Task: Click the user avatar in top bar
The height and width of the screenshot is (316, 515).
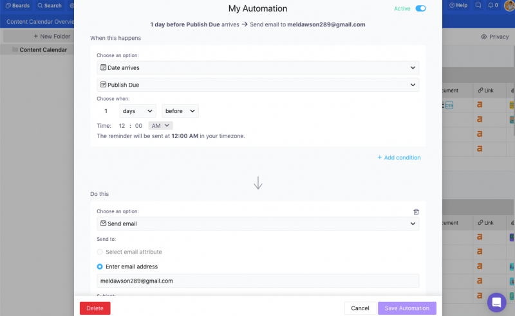Action: coord(509,6)
